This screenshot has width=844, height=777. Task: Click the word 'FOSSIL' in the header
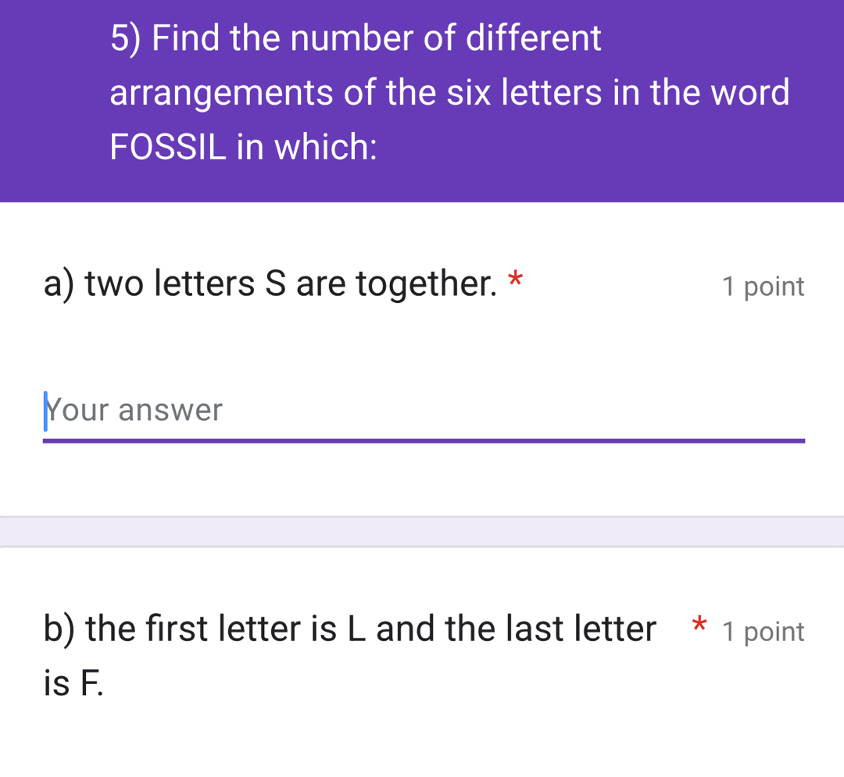pyautogui.click(x=167, y=146)
